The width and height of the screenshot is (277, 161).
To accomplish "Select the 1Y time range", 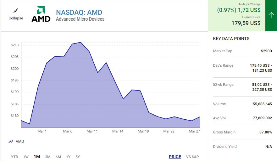I will (x=68, y=157).
